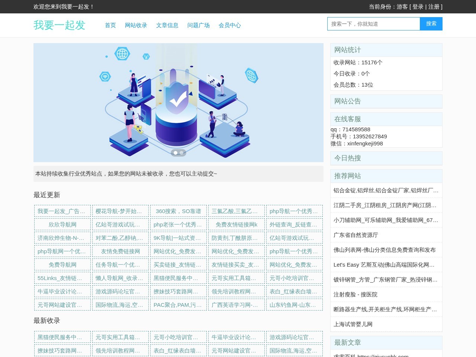This screenshot has width=476, height=357.
Task: Click the 网站公告 panel header
Action: 386,101
